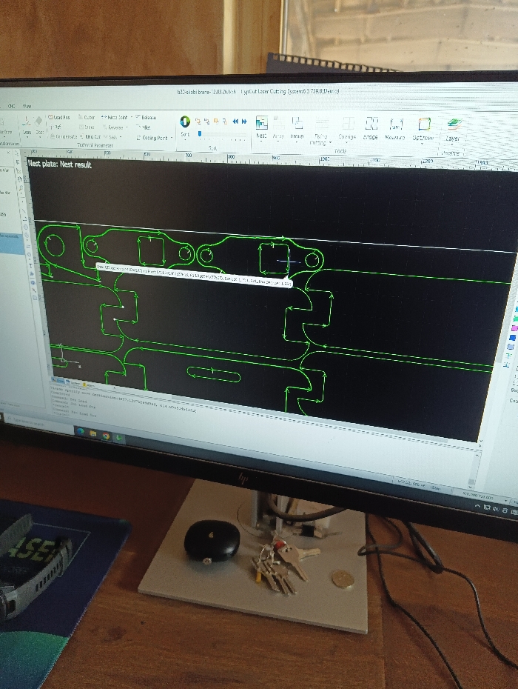Click the Windows search box

tap(37, 422)
